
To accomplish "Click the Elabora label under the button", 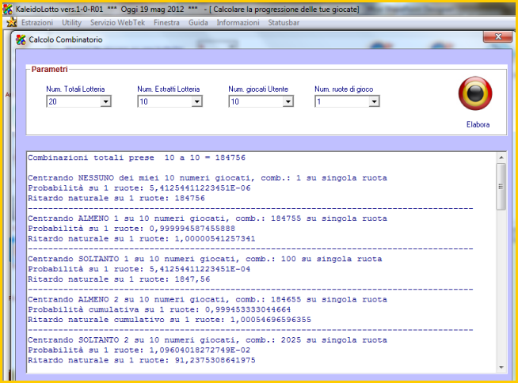I will click(x=478, y=124).
